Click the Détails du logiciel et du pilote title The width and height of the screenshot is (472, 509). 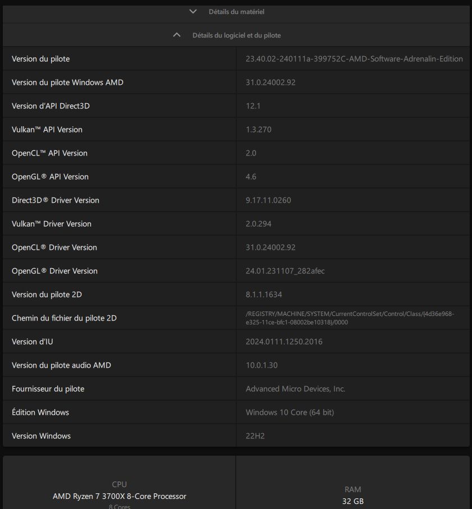237,35
